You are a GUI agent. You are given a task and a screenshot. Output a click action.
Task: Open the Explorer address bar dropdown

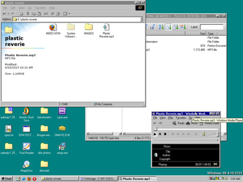point(141,19)
